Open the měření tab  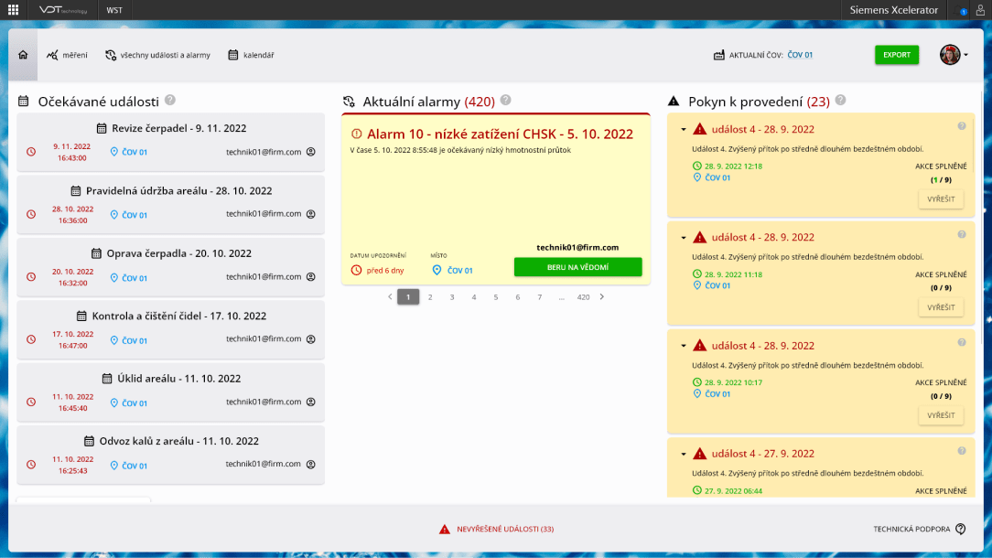pyautogui.click(x=67, y=55)
